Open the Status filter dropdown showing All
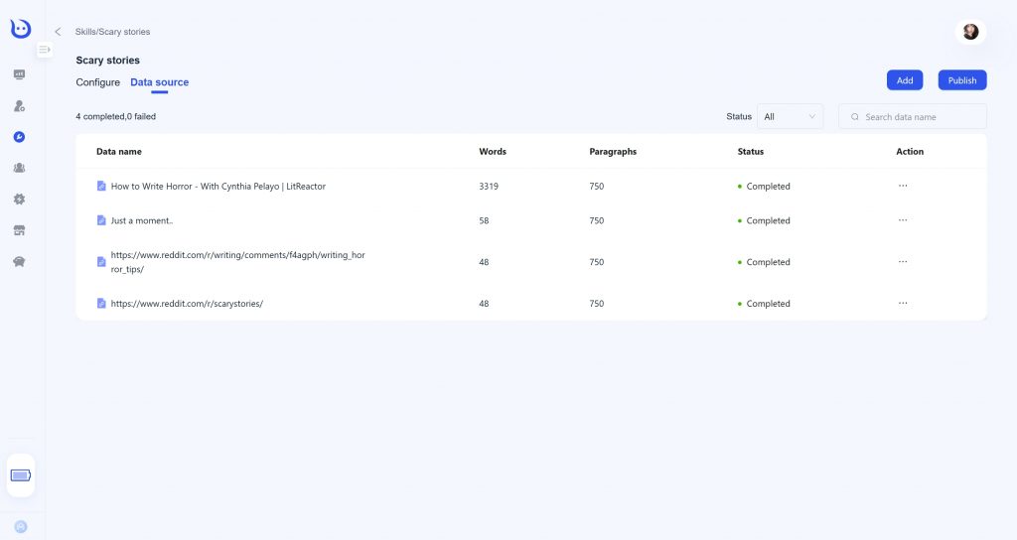1017x540 pixels. pos(790,117)
